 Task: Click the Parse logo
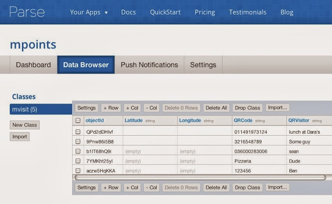(x=27, y=12)
